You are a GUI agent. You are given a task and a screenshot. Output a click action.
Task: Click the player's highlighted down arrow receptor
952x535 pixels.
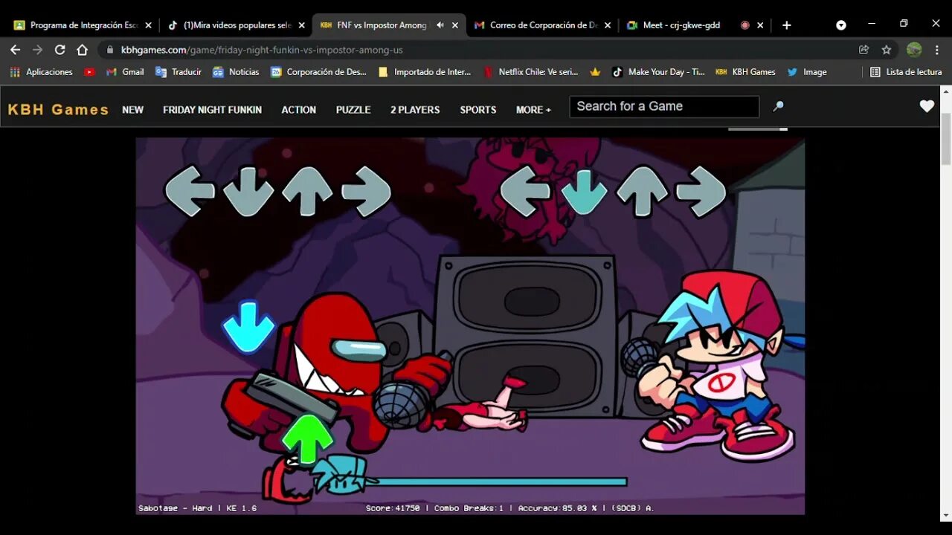pos(583,191)
